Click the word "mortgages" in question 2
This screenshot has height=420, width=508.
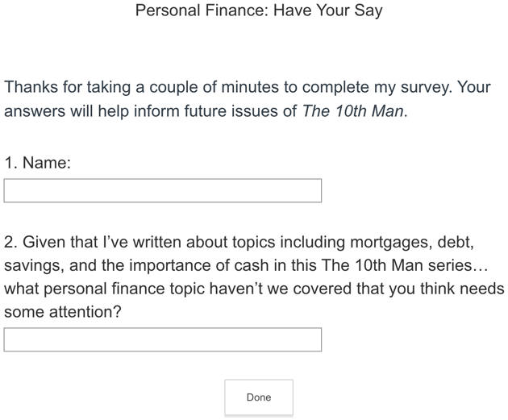[391, 242]
